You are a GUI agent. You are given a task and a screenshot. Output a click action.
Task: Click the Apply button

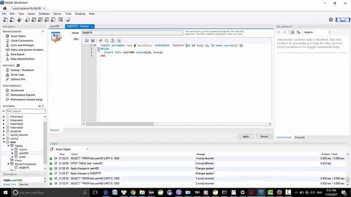coord(246,136)
